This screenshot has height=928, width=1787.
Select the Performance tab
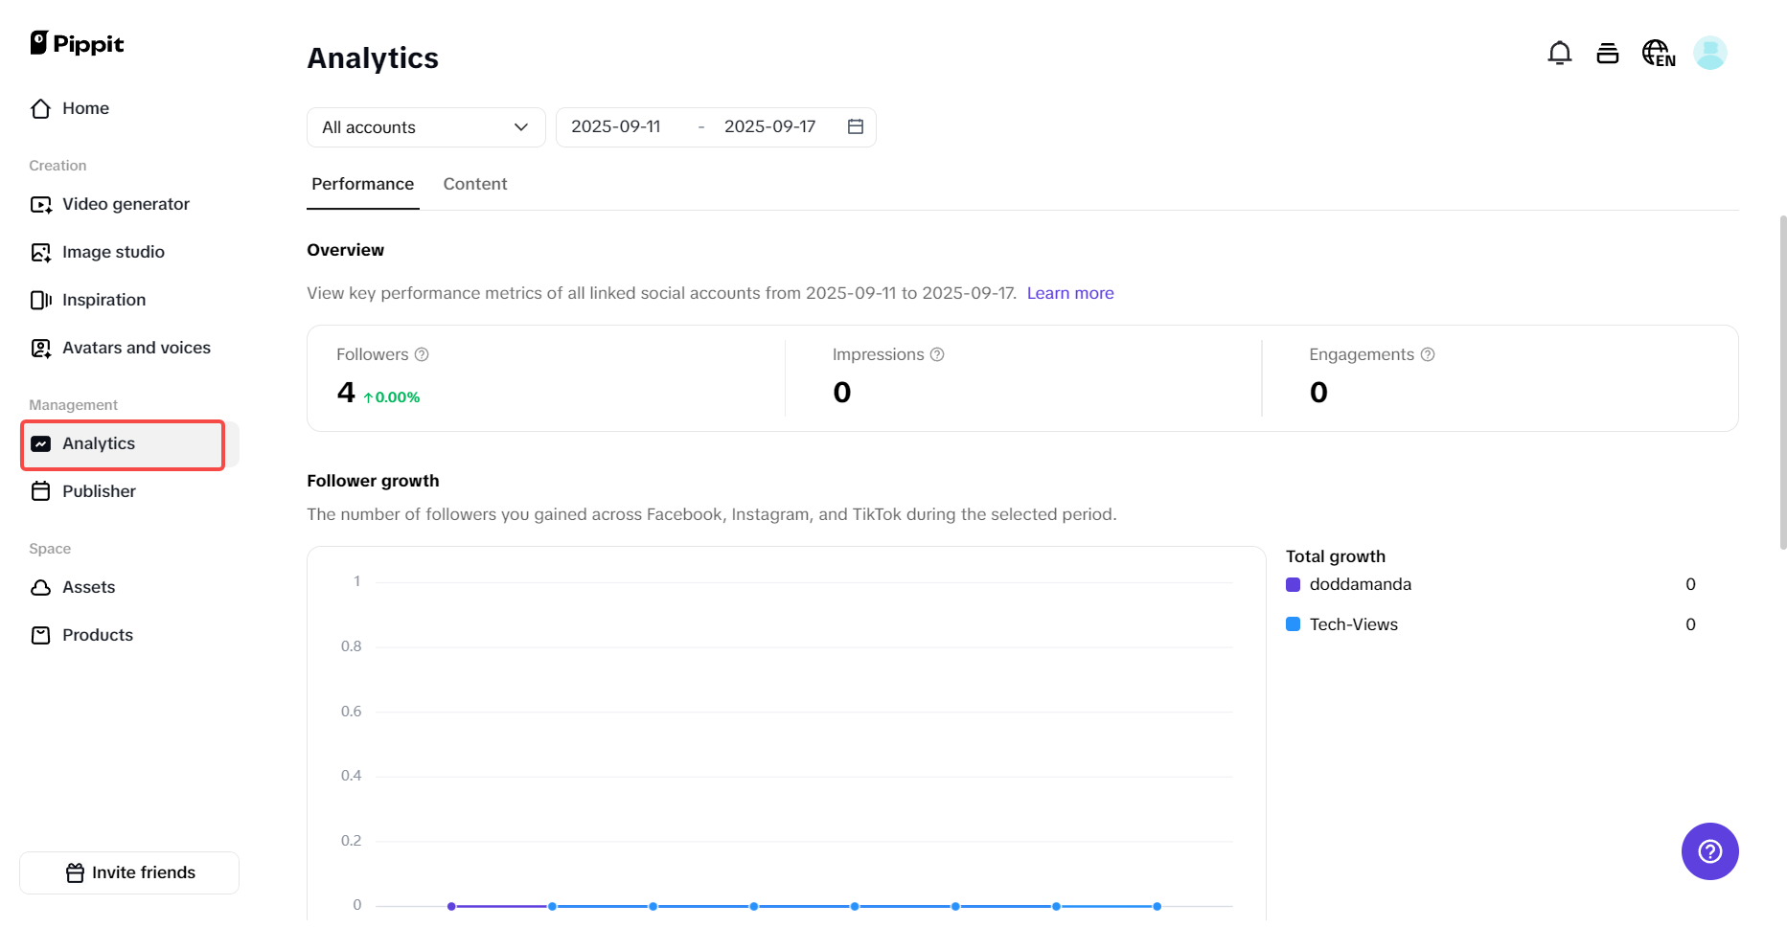click(362, 184)
